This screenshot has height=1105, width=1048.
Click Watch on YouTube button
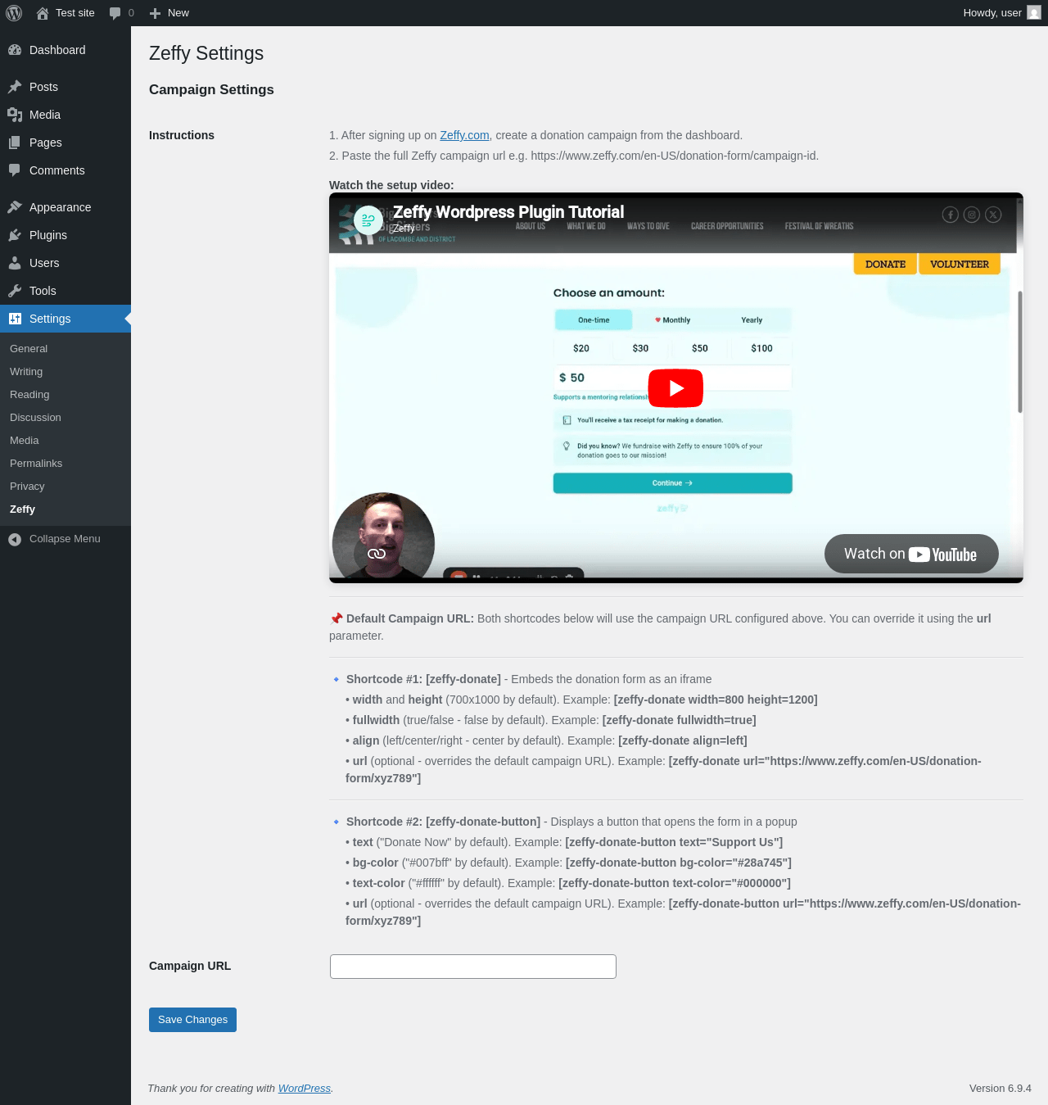911,555
